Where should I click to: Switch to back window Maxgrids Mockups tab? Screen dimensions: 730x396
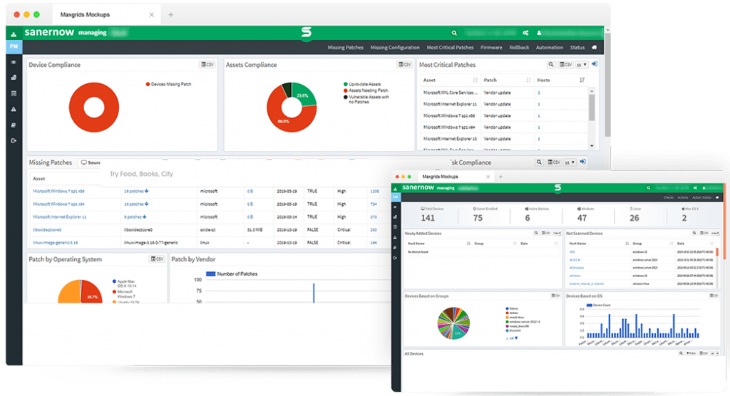pos(106,15)
